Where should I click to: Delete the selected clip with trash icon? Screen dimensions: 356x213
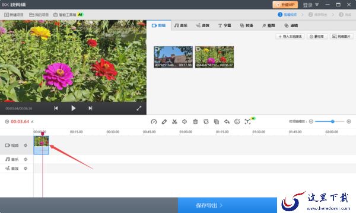tap(195, 122)
